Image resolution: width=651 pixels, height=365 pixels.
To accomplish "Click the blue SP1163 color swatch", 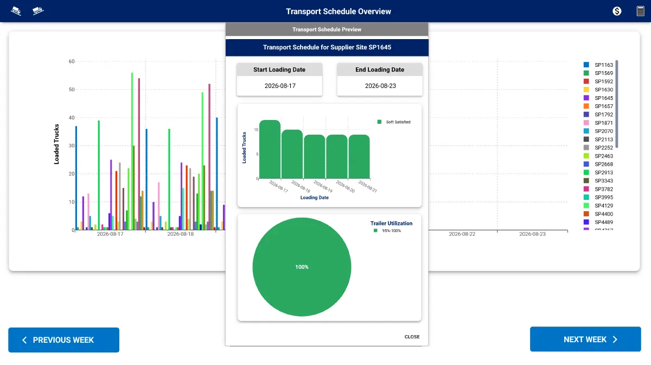I will (x=586, y=65).
